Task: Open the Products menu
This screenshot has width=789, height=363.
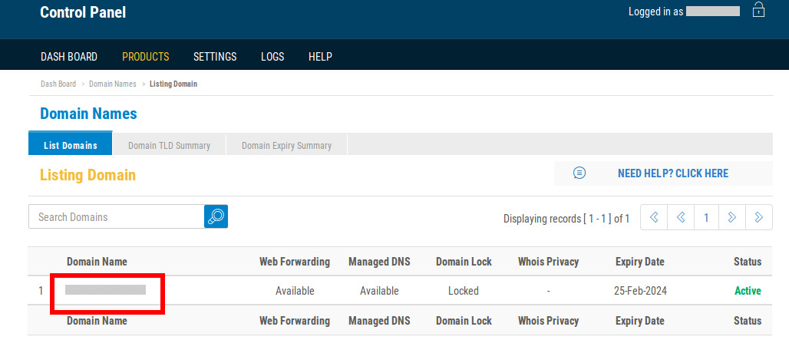Action: [145, 57]
